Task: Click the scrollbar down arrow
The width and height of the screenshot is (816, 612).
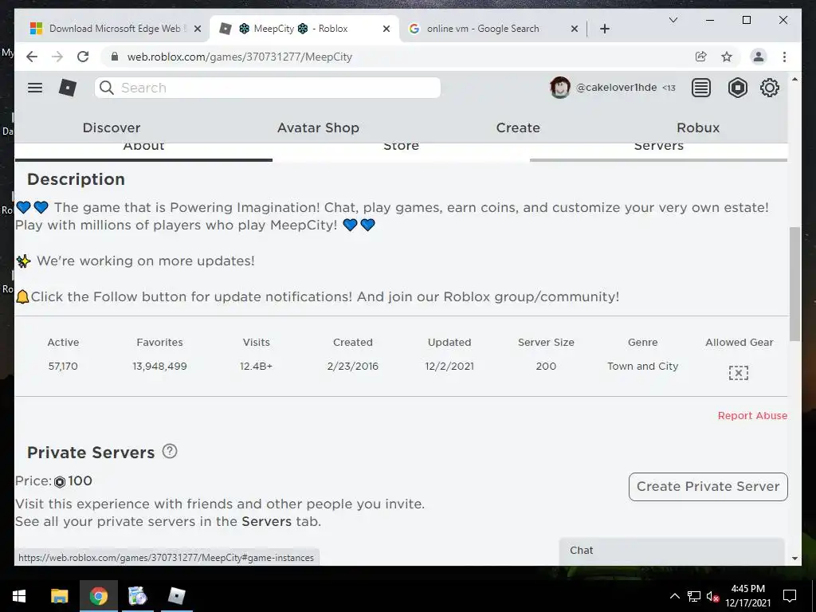Action: pyautogui.click(x=794, y=559)
